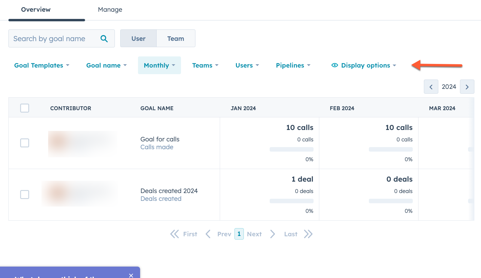Focus the Search by goal name field

click(x=54, y=39)
